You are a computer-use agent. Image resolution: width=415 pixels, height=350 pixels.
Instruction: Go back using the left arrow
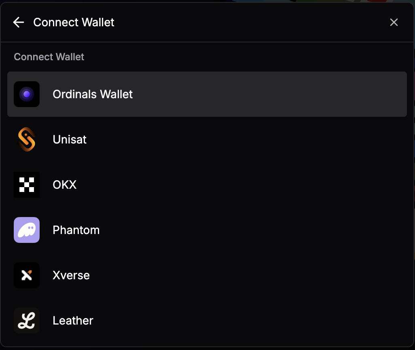pyautogui.click(x=19, y=22)
